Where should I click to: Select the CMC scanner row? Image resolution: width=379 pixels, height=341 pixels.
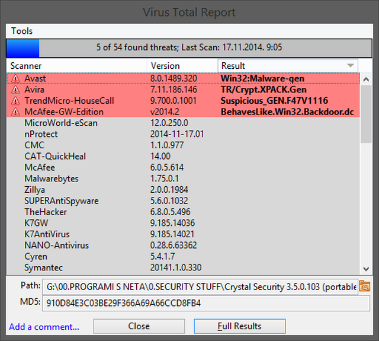[x=183, y=145]
